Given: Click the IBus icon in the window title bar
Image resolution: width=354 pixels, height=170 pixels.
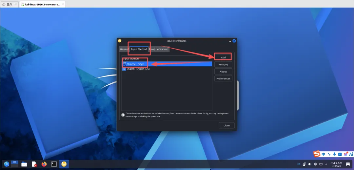Looking at the screenshot, I should tap(120, 41).
